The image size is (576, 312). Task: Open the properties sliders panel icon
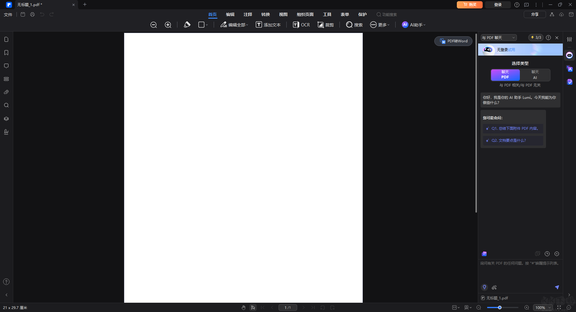pos(569,39)
